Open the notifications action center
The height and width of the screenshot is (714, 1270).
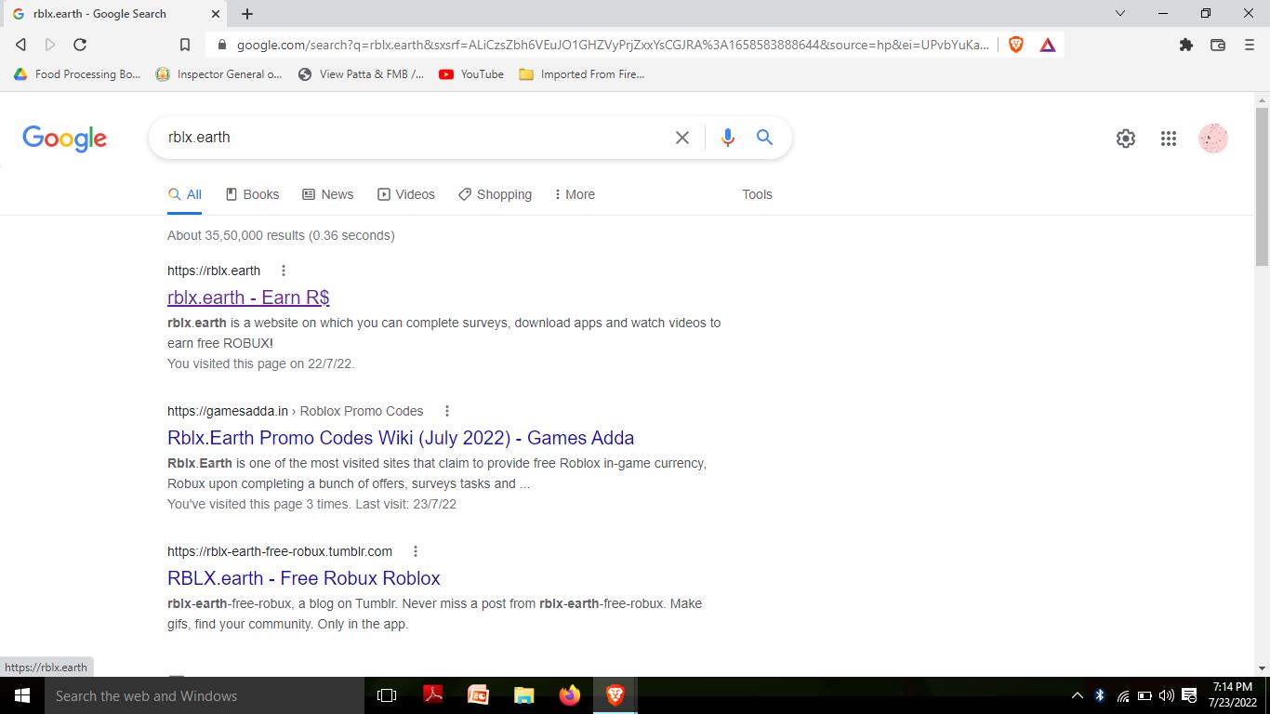pyautogui.click(x=1189, y=695)
